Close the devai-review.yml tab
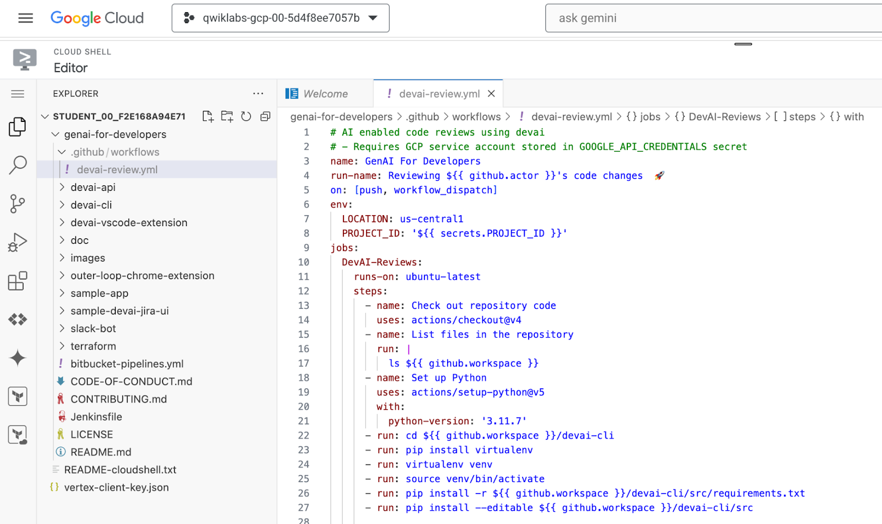Image resolution: width=882 pixels, height=524 pixels. (491, 94)
